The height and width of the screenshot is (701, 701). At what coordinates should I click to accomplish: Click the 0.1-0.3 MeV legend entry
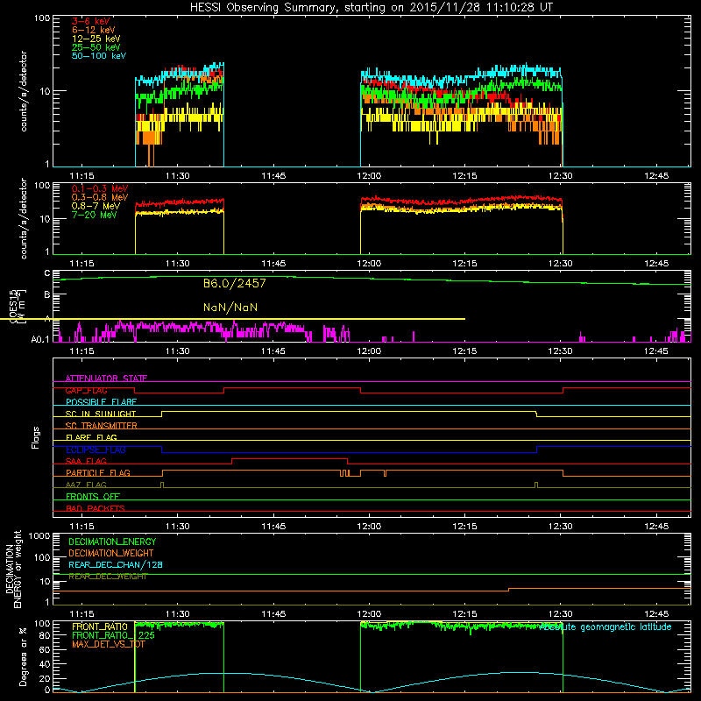(100, 188)
